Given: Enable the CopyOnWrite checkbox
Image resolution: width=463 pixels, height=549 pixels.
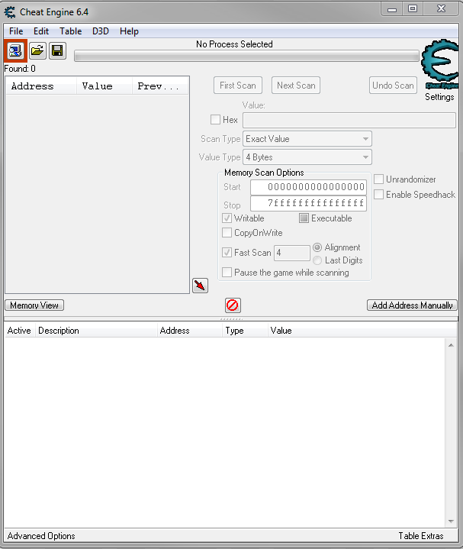Looking at the screenshot, I should tap(227, 233).
